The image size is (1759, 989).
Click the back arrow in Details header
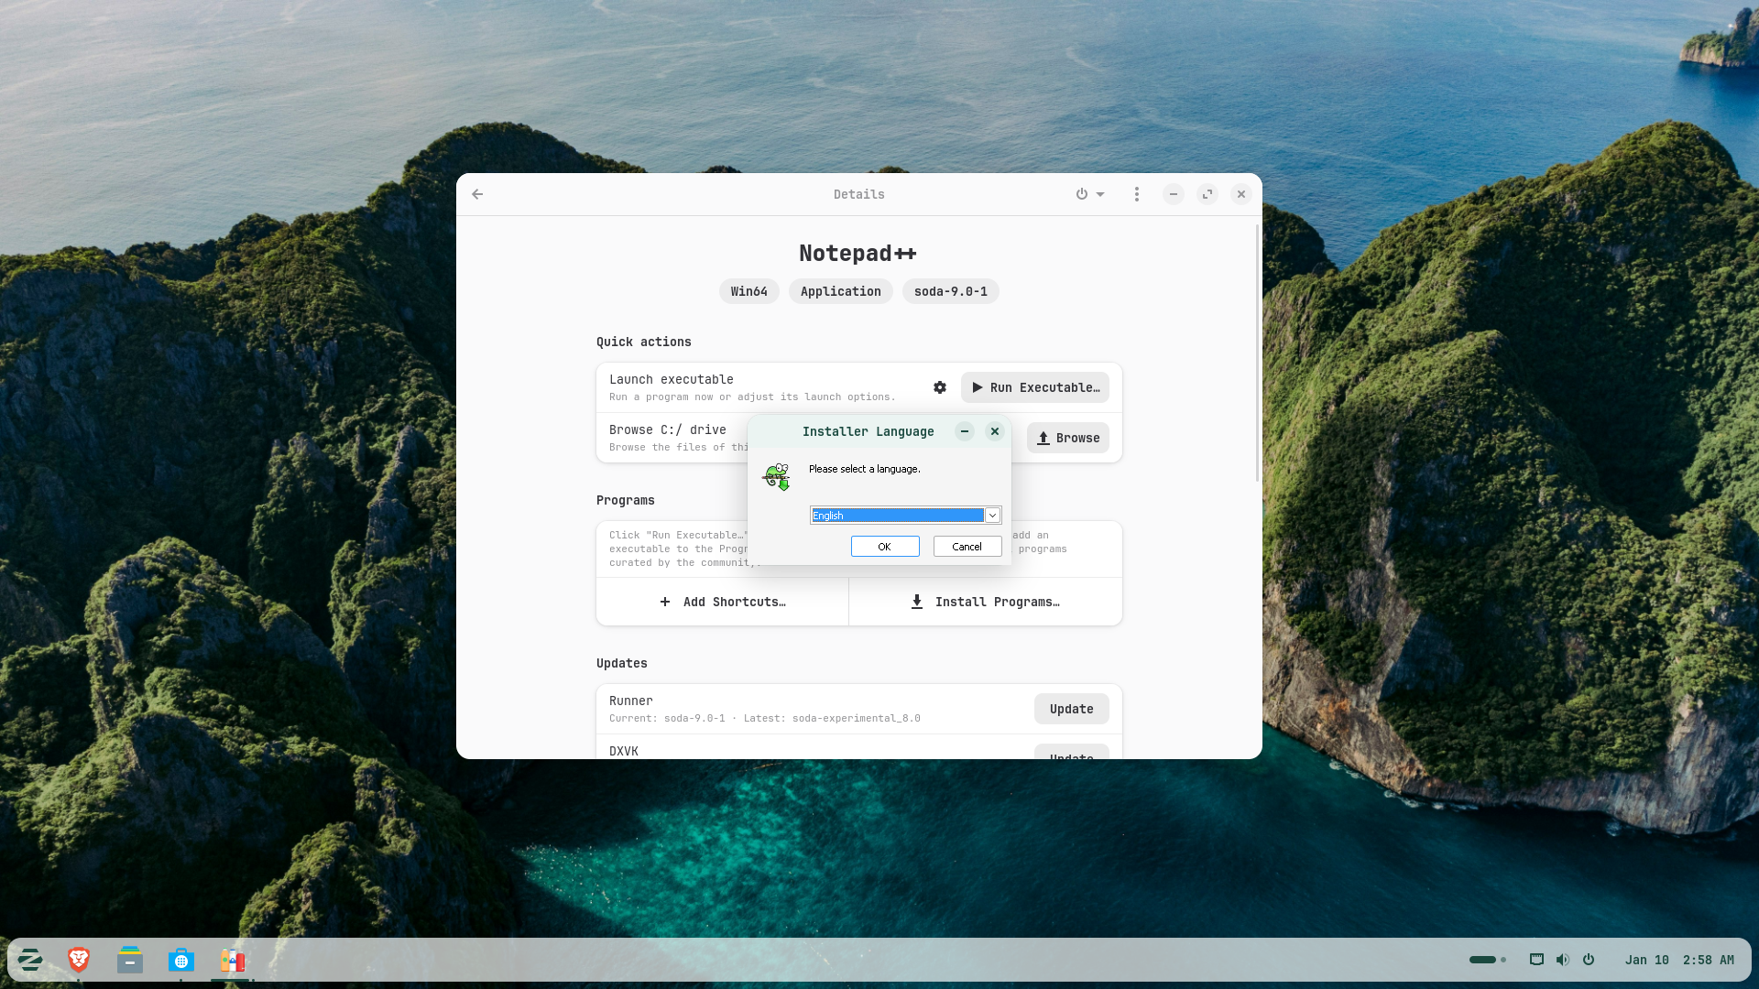coord(477,194)
